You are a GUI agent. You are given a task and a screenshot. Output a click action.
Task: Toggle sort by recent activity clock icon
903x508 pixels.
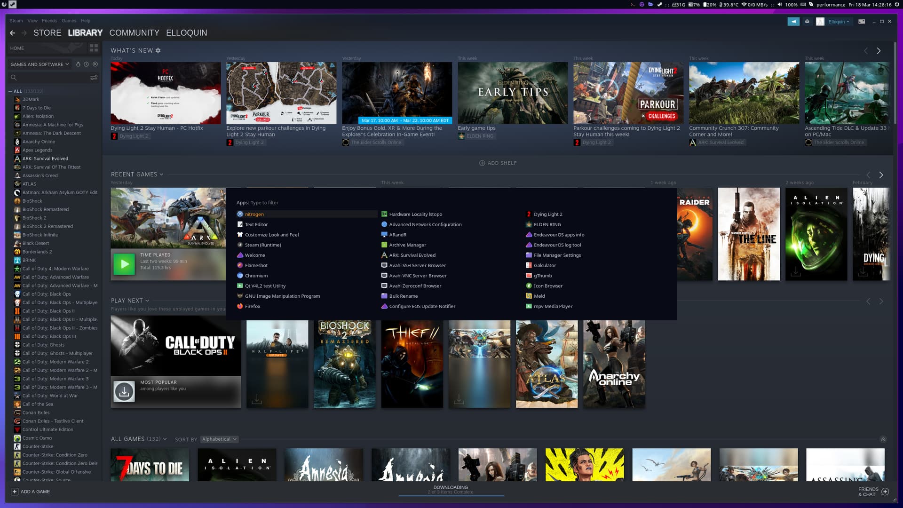click(87, 64)
